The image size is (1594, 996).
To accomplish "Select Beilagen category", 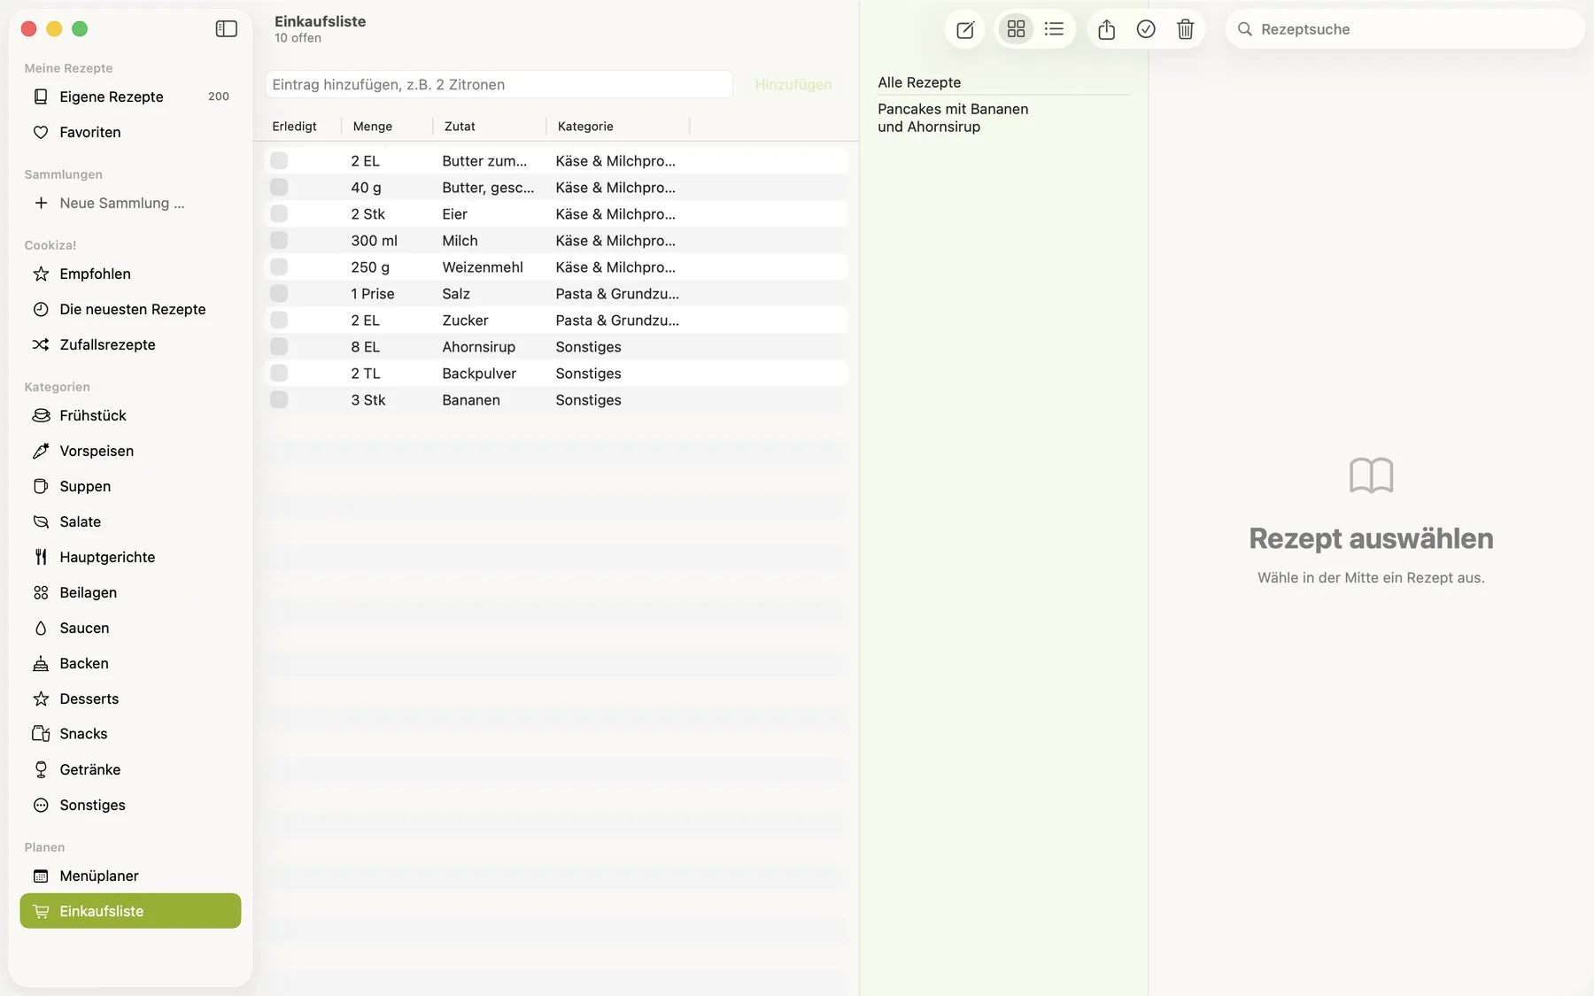I will pos(130,592).
